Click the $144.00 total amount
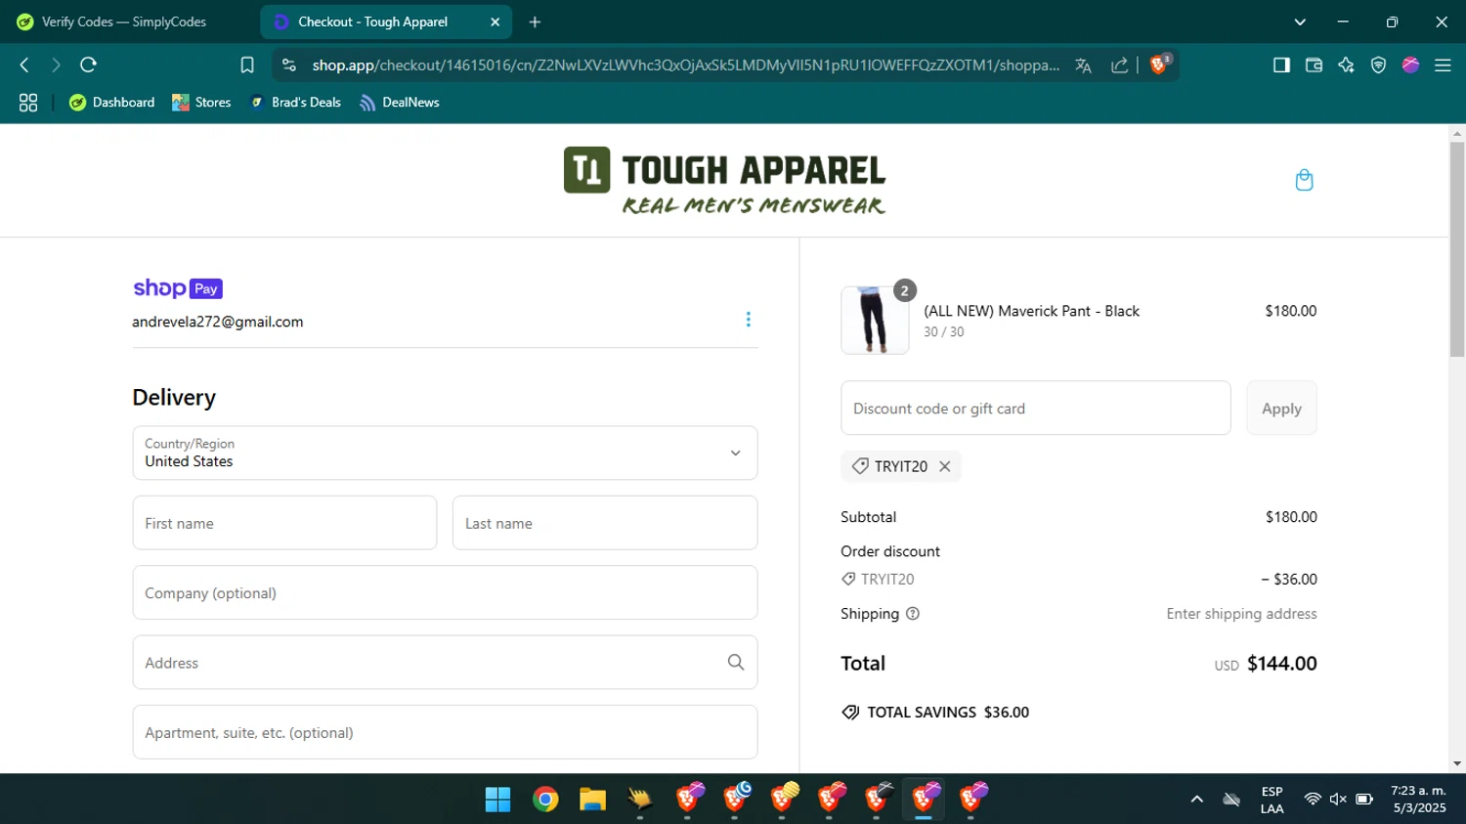This screenshot has width=1466, height=824. point(1281,664)
